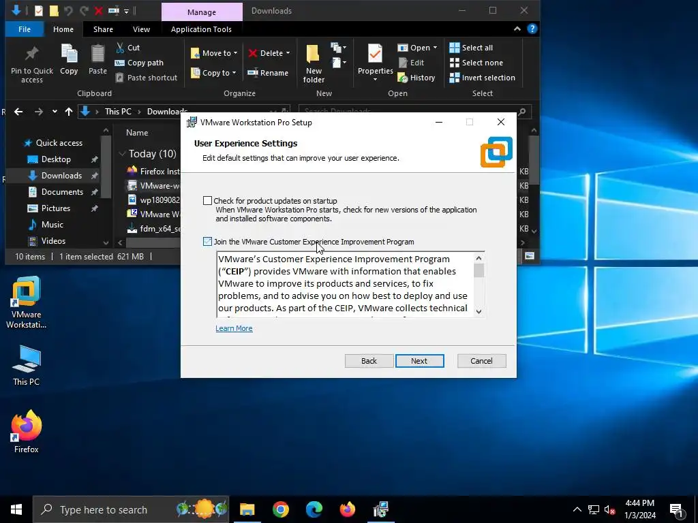This screenshot has height=523, width=698.
Task: Cancel the VMware Workstation Pro Setup
Action: tap(481, 361)
